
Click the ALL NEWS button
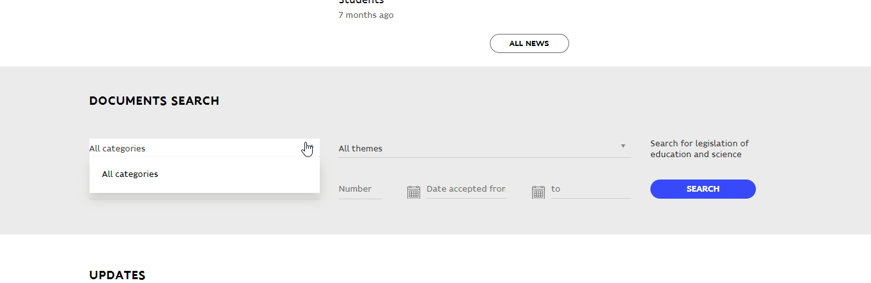click(529, 43)
